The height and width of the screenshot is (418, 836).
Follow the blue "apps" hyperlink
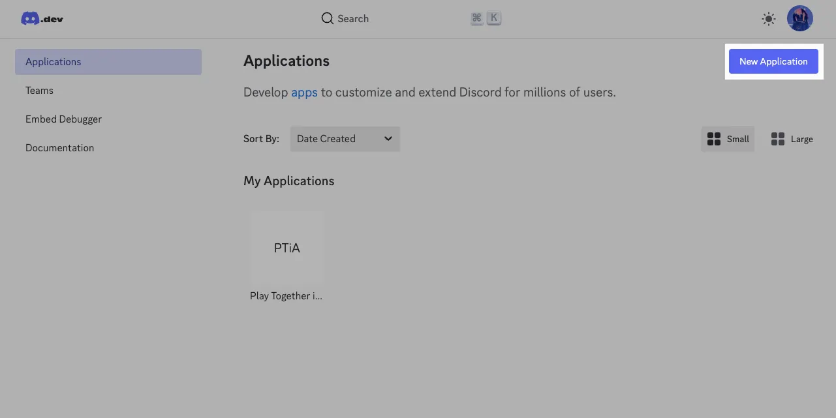pos(304,93)
